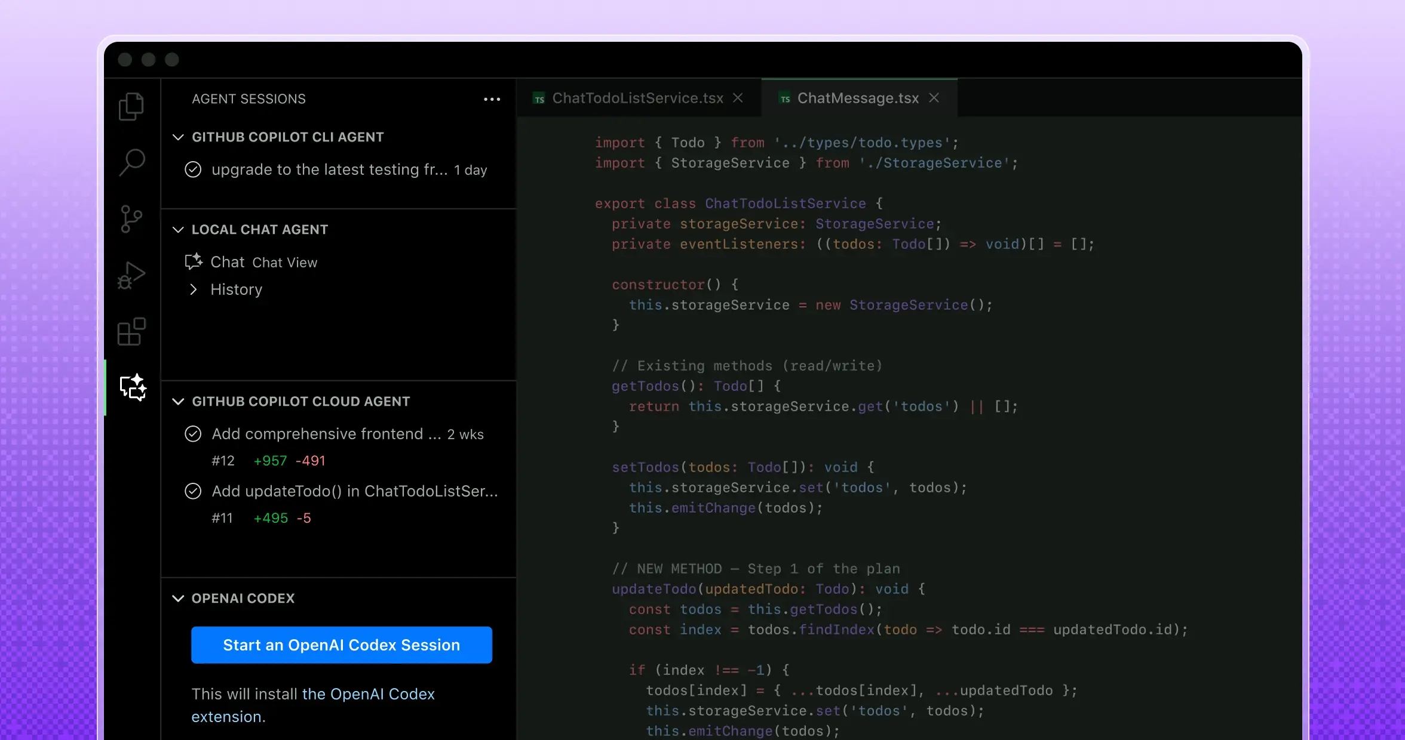The height and width of the screenshot is (740, 1405).
Task: Expand the History tree item
Action: click(x=193, y=289)
